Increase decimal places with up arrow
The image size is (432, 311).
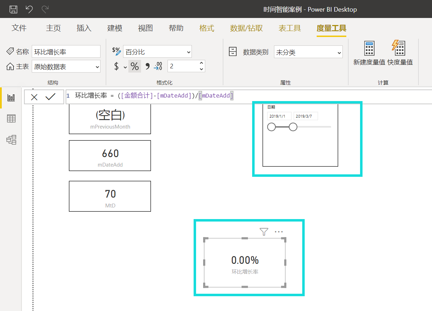pyautogui.click(x=201, y=63)
